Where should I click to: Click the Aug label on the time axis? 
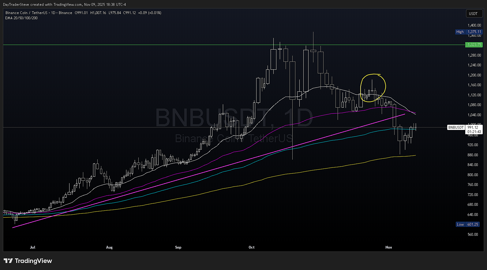tap(109, 247)
